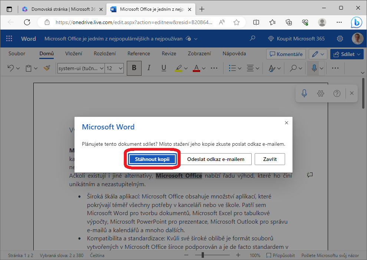
Task: Close the floating dictation toolbar
Action: (x=351, y=93)
